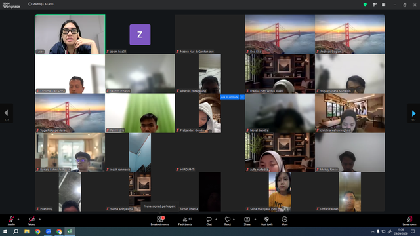This screenshot has width=420, height=236.
Task: Open the Chat panel
Action: (x=209, y=221)
